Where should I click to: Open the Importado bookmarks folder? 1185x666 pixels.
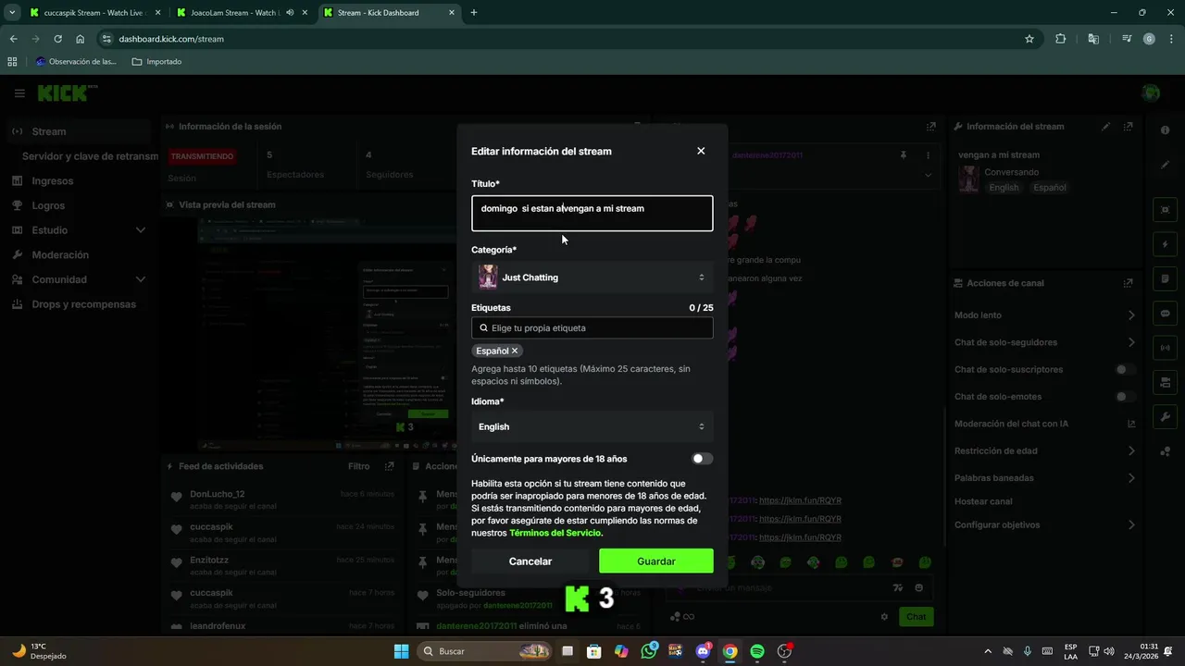tap(156, 62)
